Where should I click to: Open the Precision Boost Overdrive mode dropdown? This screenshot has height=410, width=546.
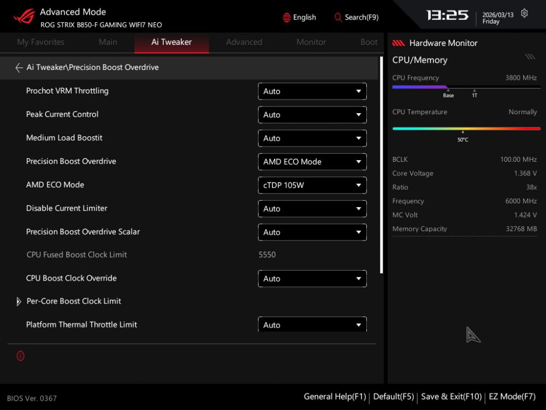(312, 162)
